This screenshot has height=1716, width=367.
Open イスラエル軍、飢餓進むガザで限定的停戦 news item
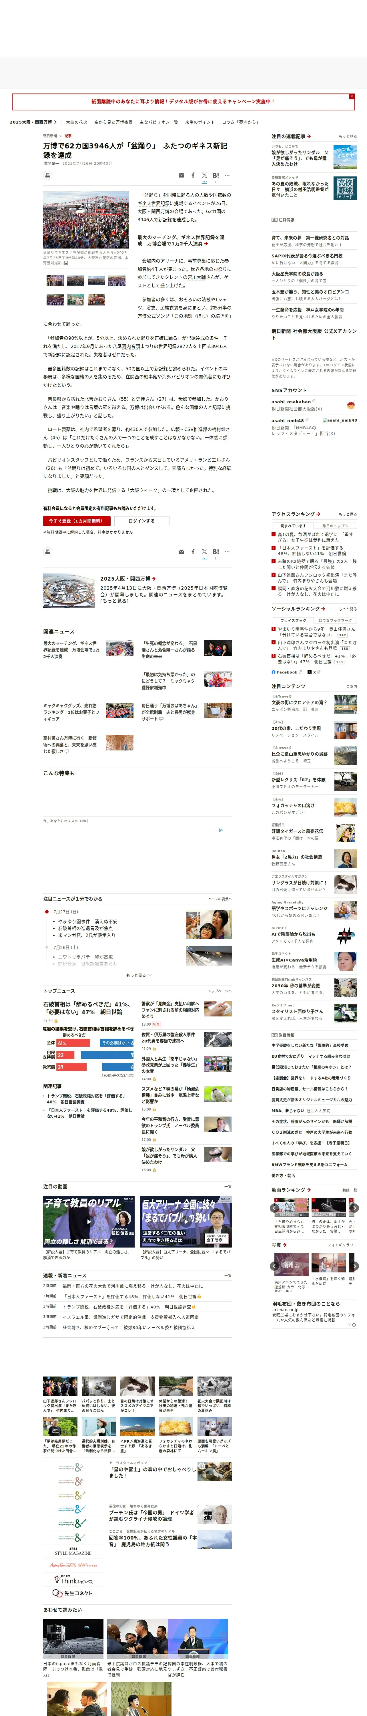131,1317
